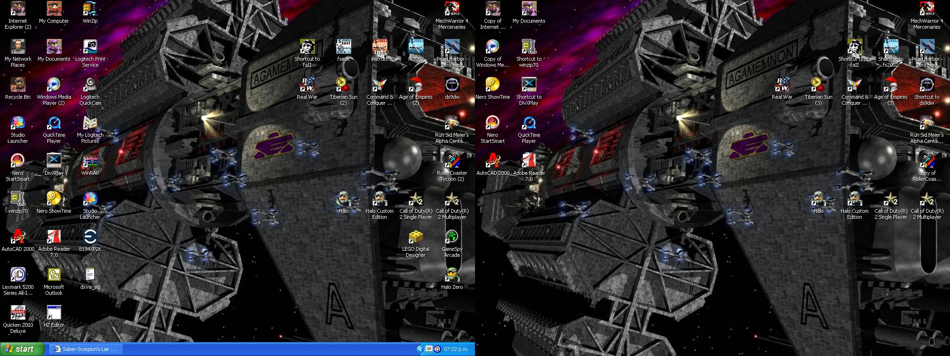Select Age of Empires (3) icon
This screenshot has width=950, height=356.
pos(891,92)
